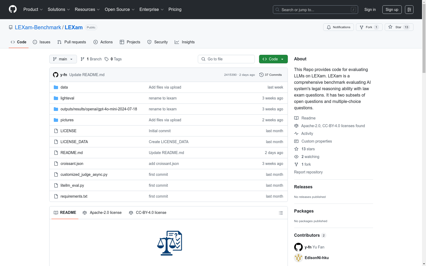Viewport: 426px width, 266px height.
Task: Switch to the Security tab
Action: [158, 42]
